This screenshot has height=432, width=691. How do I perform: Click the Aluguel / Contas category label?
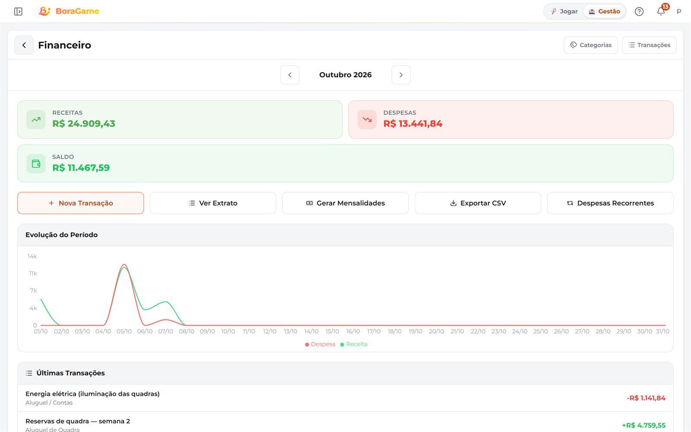(49, 403)
